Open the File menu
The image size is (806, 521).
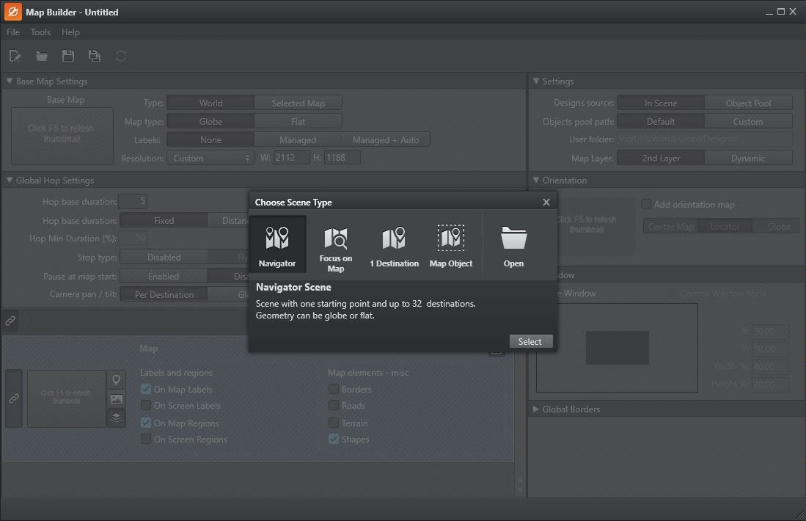pos(13,32)
